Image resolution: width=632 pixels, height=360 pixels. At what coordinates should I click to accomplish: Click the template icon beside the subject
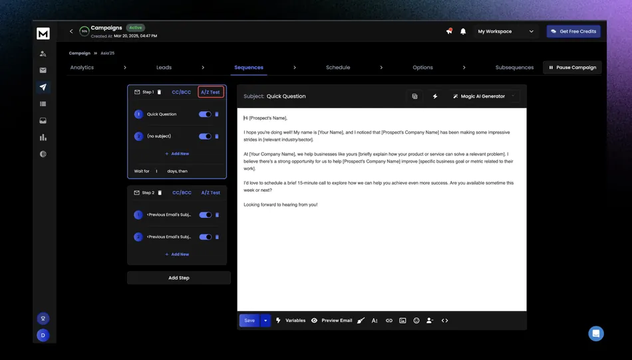tap(414, 96)
